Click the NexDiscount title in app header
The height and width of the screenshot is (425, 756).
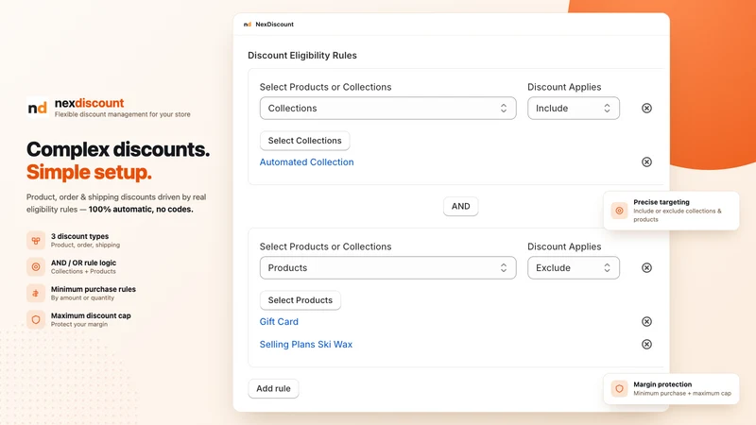tap(274, 25)
